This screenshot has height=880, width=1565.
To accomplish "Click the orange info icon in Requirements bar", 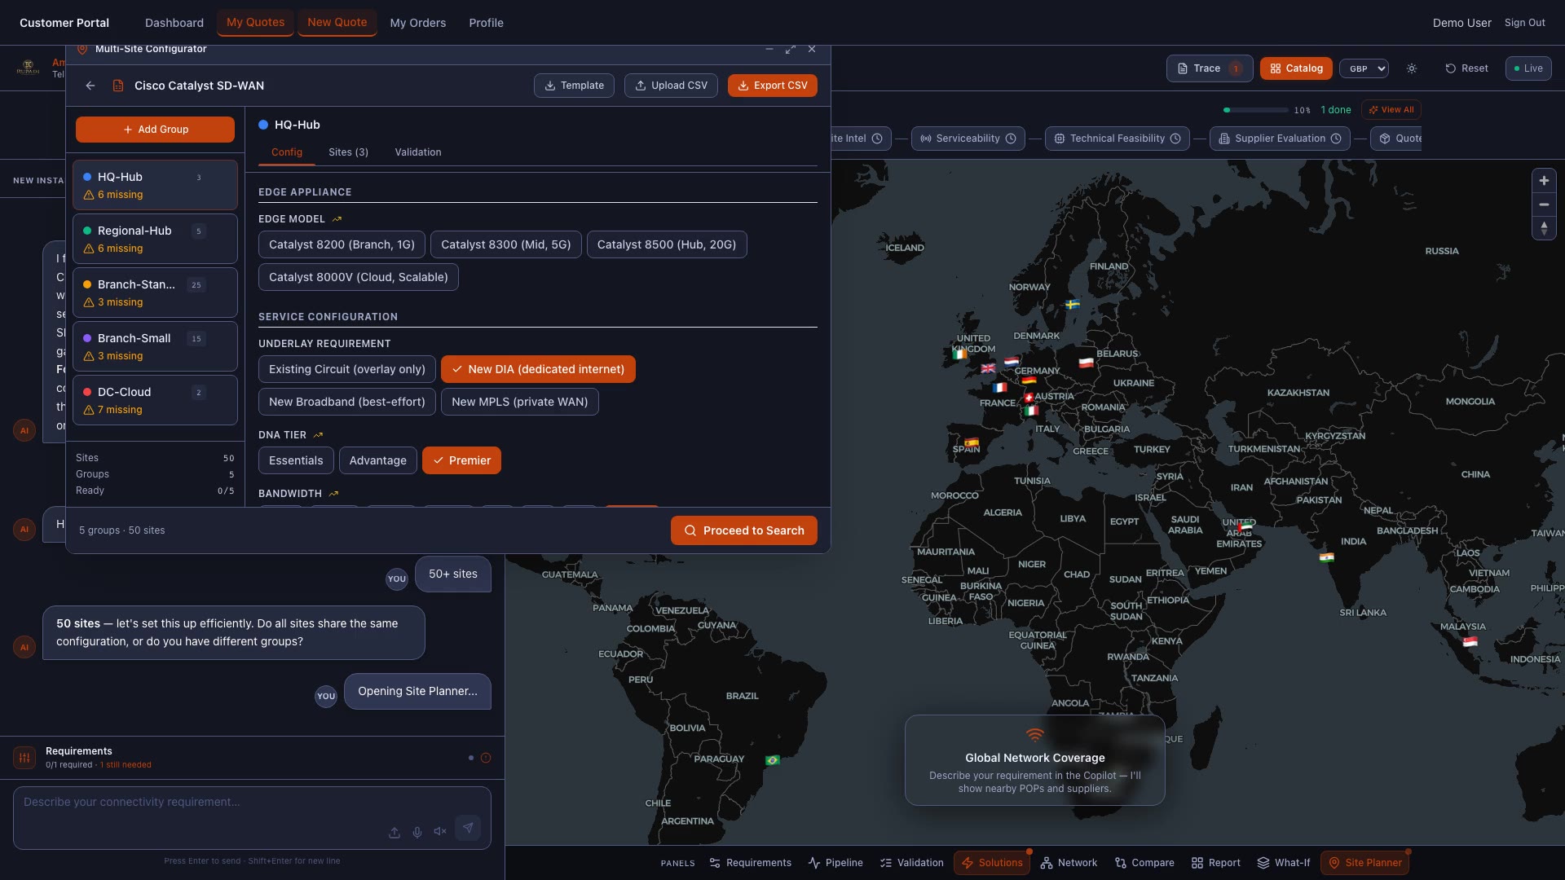I will click(486, 758).
